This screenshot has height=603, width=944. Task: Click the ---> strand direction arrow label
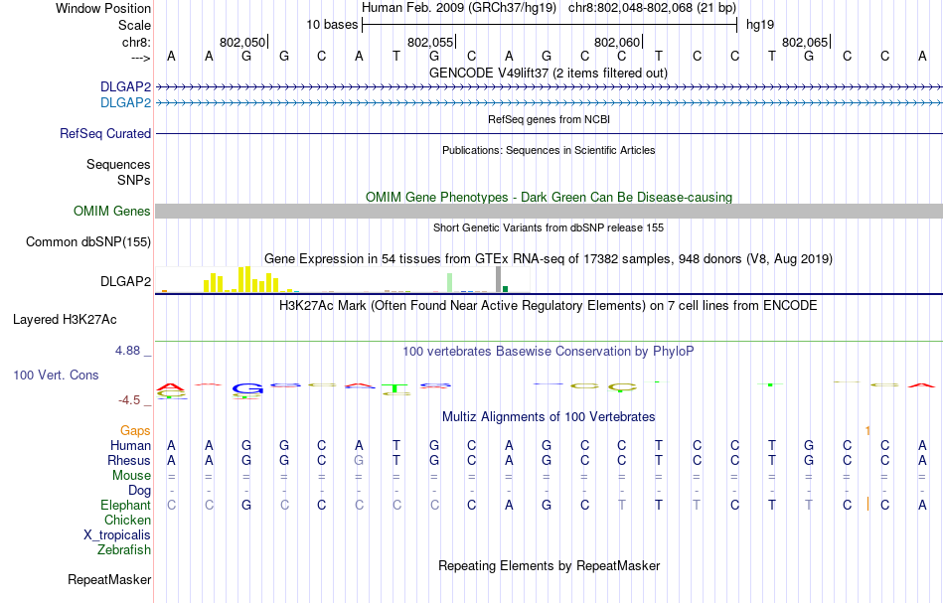coord(140,58)
